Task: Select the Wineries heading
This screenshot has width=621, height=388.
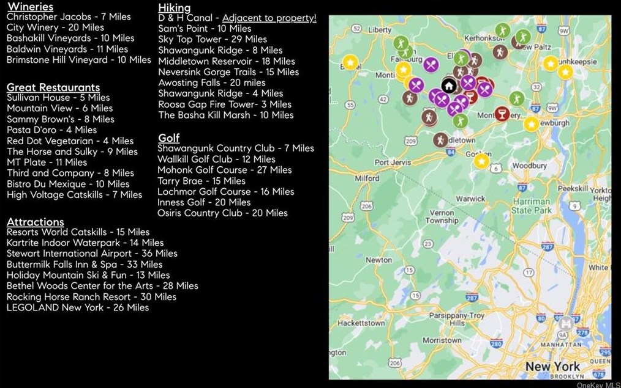Action: pos(30,7)
